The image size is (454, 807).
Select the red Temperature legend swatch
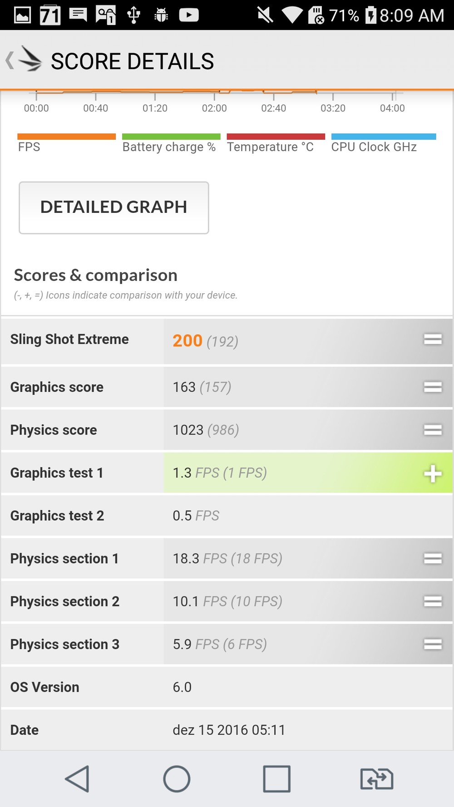(x=276, y=137)
